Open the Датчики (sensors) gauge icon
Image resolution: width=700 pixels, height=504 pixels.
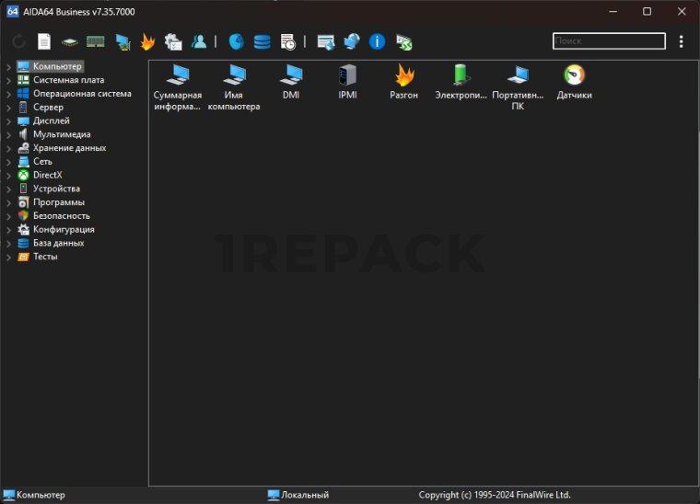[574, 75]
